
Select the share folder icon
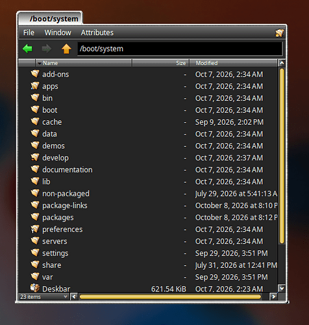click(x=35, y=265)
